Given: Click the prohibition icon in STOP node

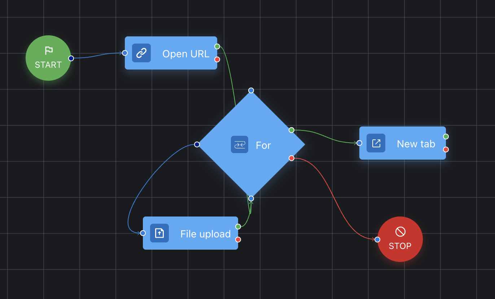Looking at the screenshot, I should (400, 231).
